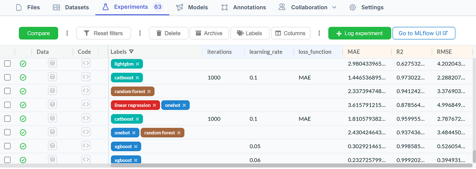Switch to the Models tab
The image size is (476, 169).
coord(192,7)
